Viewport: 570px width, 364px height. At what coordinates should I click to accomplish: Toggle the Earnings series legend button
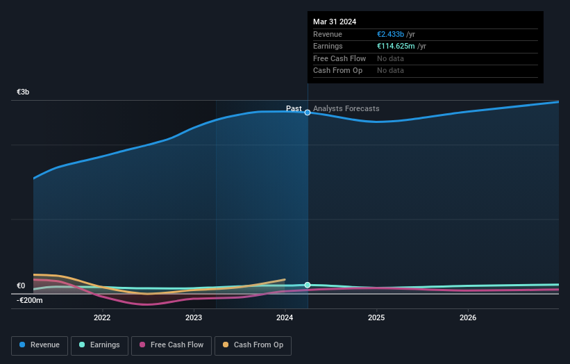(x=99, y=345)
